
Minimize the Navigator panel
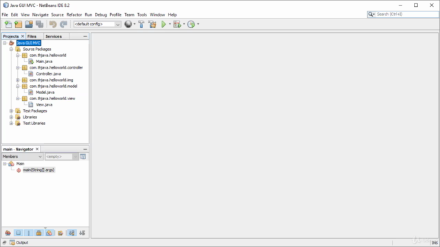[85, 150]
